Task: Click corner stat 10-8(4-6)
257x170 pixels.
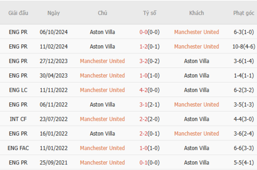Action: [244, 46]
